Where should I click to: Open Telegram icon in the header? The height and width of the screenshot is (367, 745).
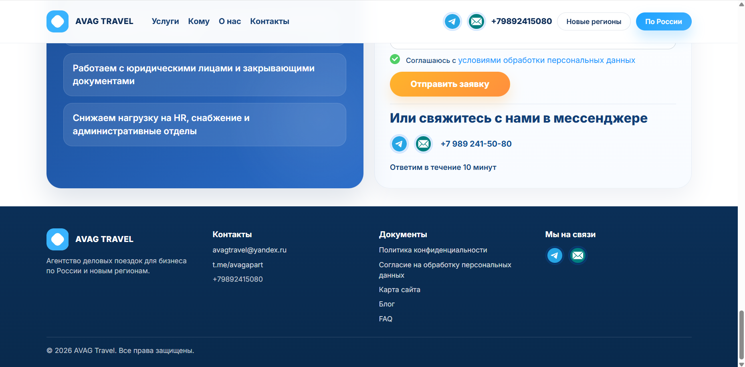[x=452, y=21]
